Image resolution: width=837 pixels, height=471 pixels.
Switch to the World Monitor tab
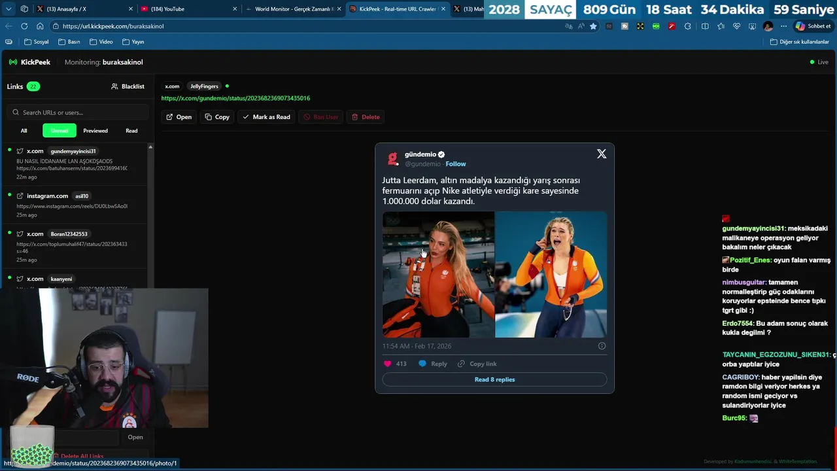pyautogui.click(x=294, y=9)
